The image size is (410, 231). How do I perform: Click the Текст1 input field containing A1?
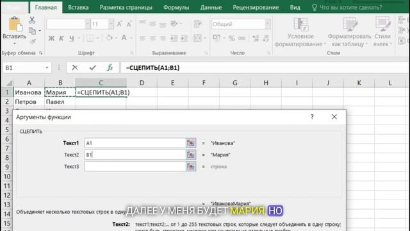(135, 143)
